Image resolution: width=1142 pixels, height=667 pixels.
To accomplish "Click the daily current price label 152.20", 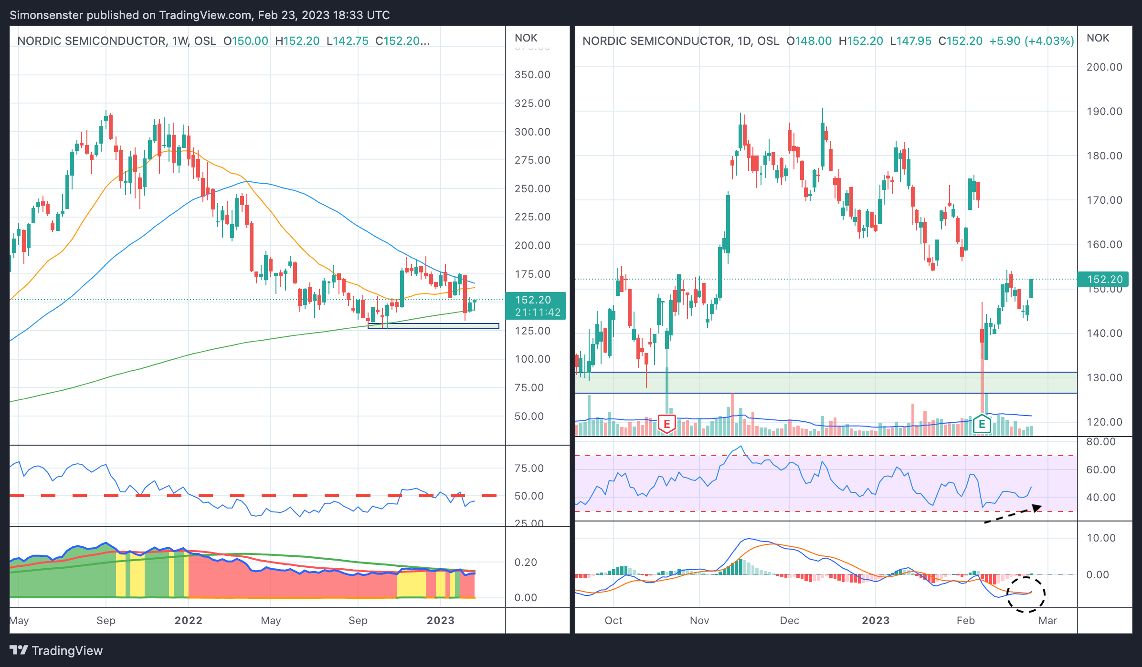I will coord(1103,279).
